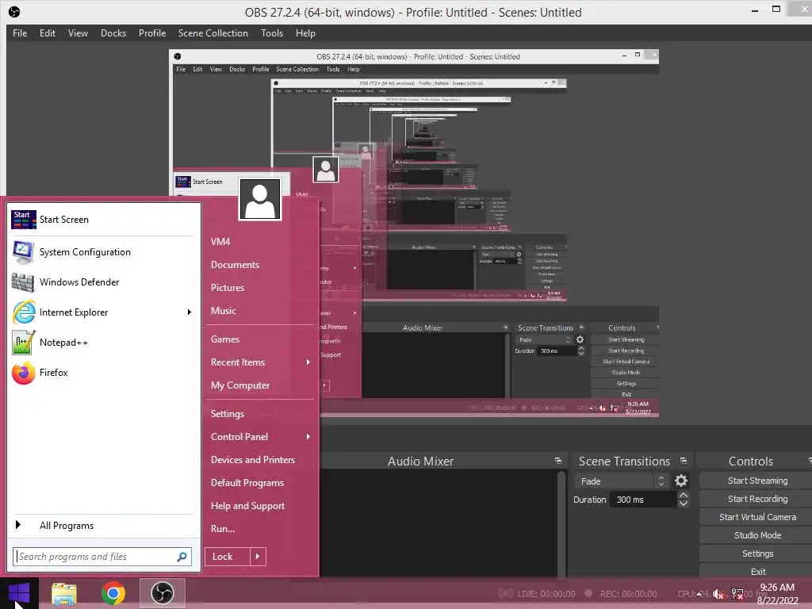The height and width of the screenshot is (609, 812).
Task: Open Devices and Printers
Action: point(253,460)
